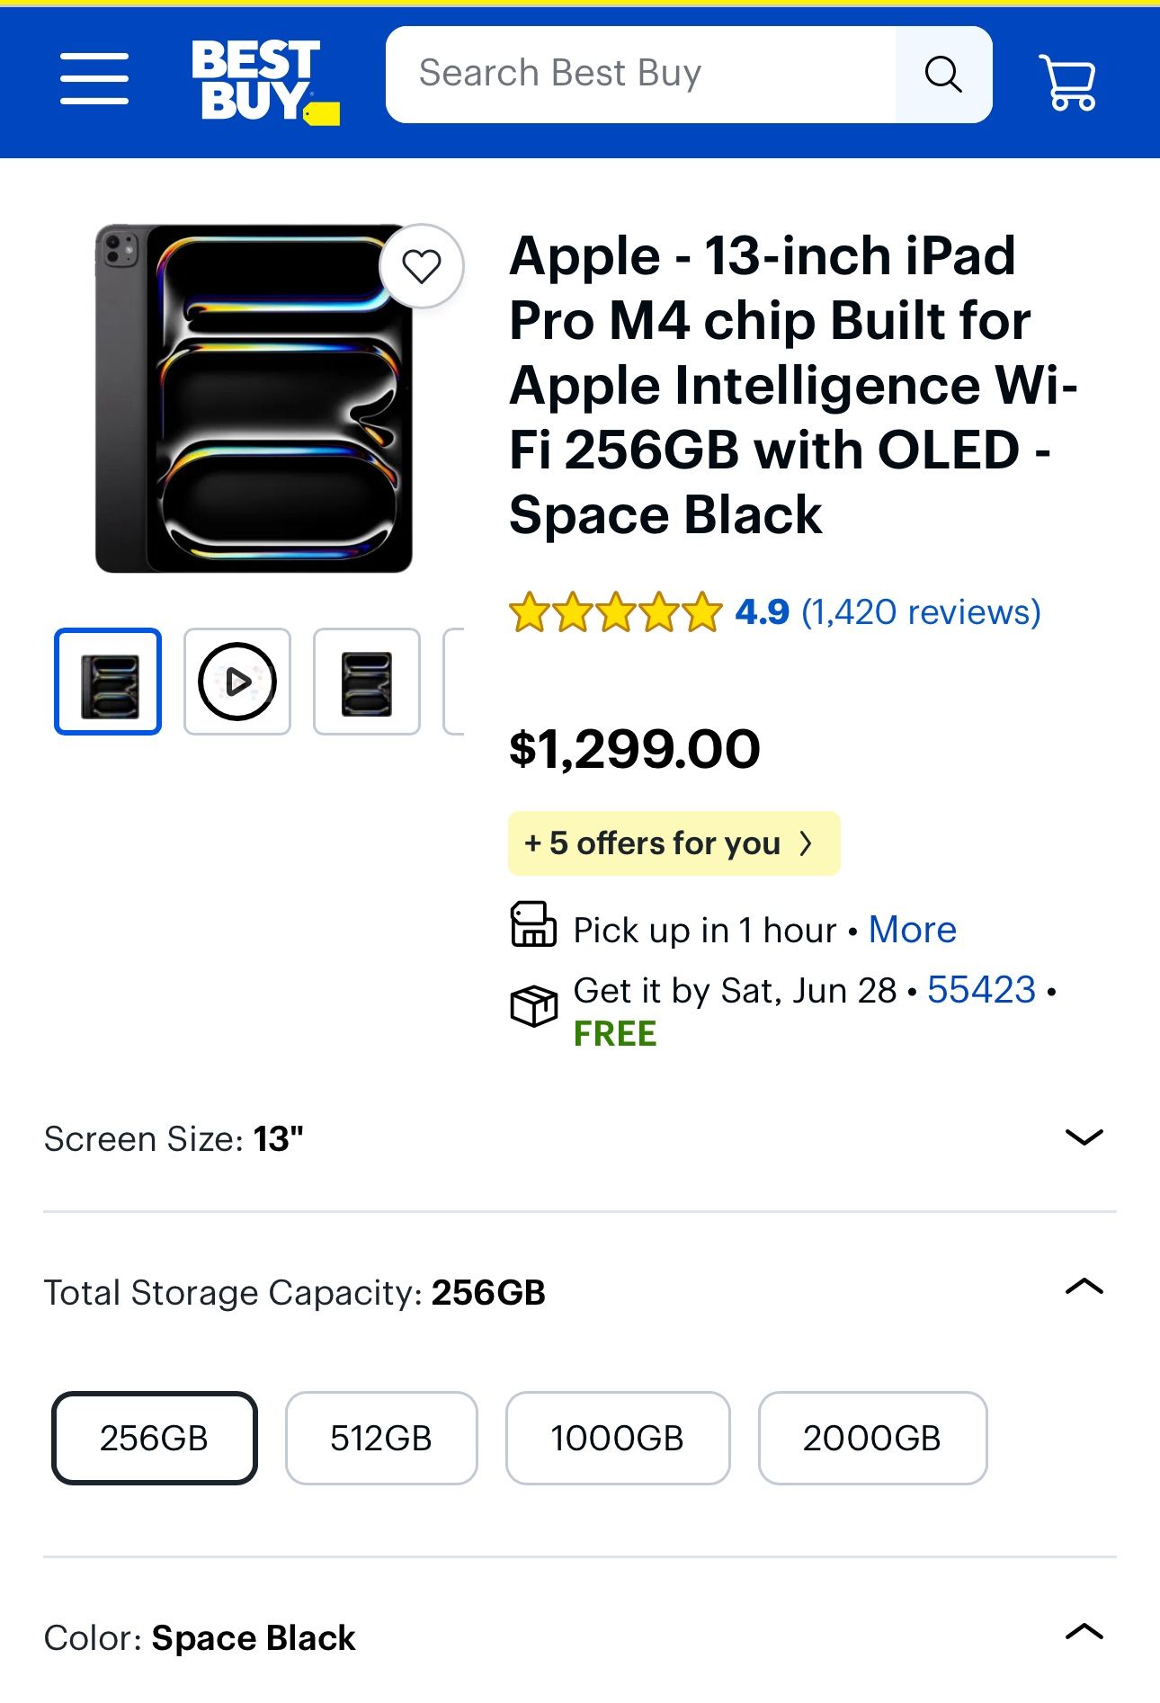Viewport: 1160px width, 1703px height.
Task: Type in the Search Best Buy field
Action: (x=640, y=75)
